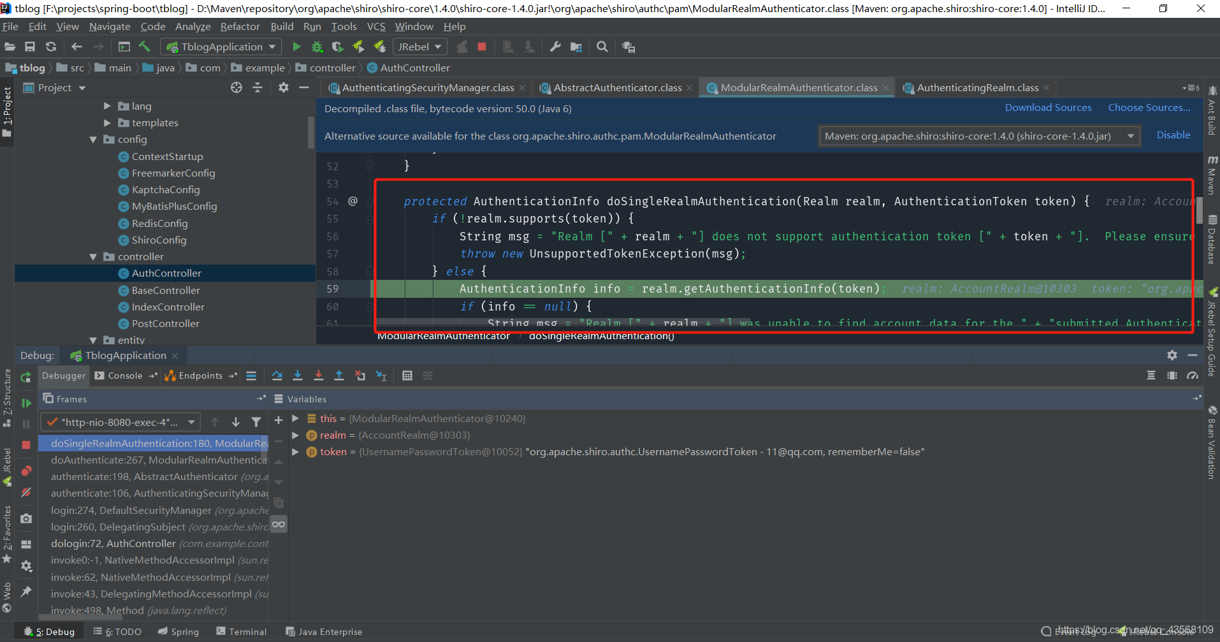The height and width of the screenshot is (642, 1220).
Task: Open the VCS menu
Action: click(x=376, y=26)
